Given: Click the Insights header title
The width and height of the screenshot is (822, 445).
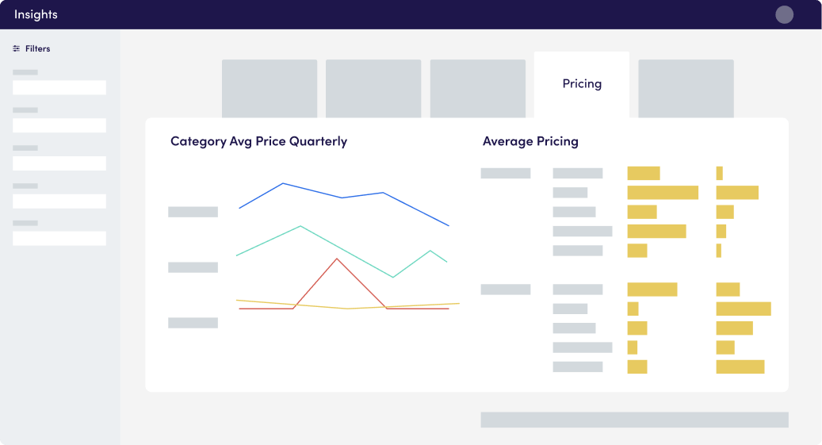Looking at the screenshot, I should point(36,15).
